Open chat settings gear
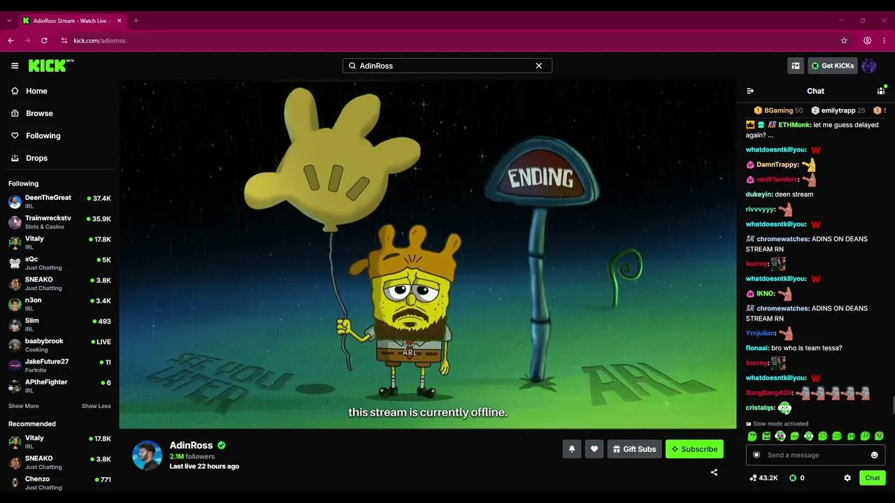 click(x=847, y=478)
